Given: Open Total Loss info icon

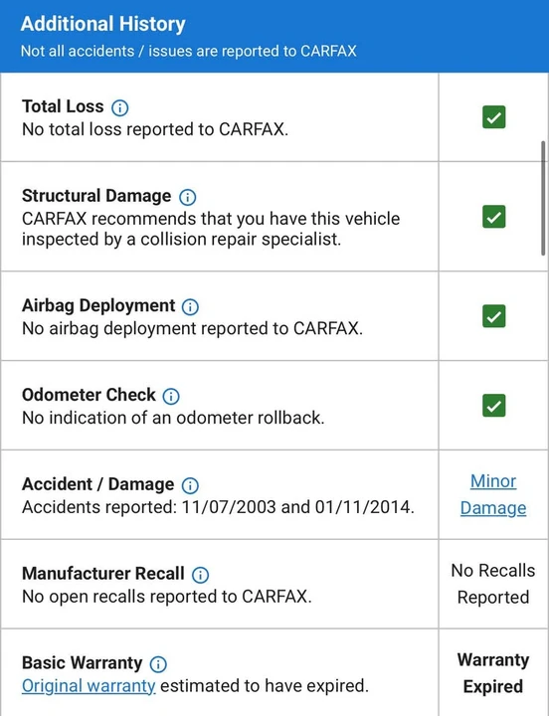Looking at the screenshot, I should click(120, 107).
